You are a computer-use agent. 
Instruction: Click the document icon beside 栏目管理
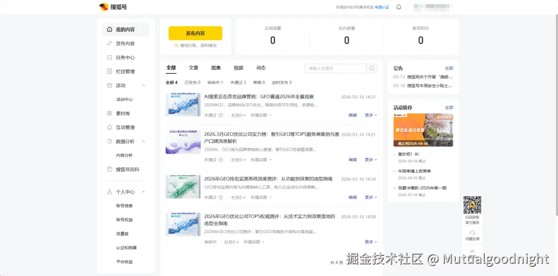pyautogui.click(x=110, y=71)
